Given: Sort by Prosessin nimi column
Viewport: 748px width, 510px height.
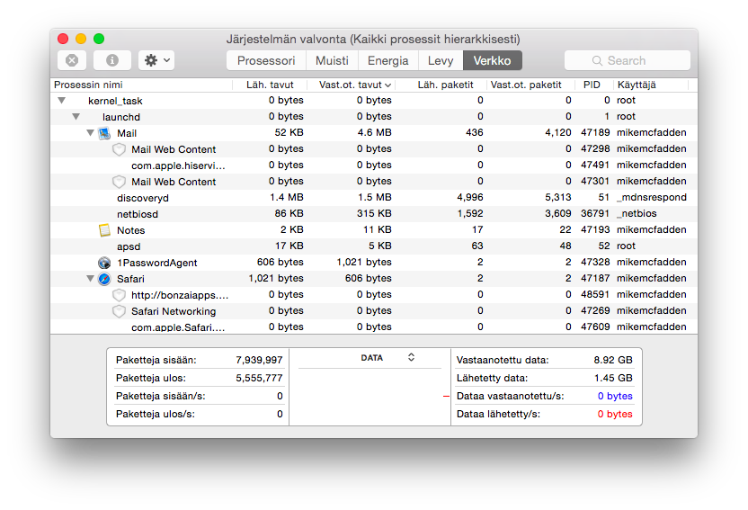Looking at the screenshot, I should click(142, 85).
